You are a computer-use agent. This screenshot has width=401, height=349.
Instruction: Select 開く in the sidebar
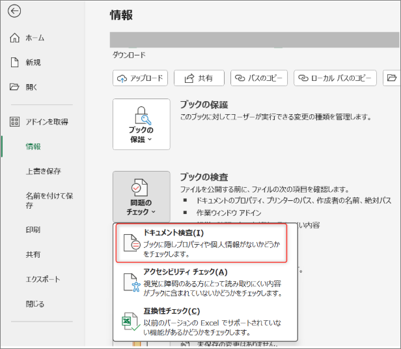tap(31, 87)
